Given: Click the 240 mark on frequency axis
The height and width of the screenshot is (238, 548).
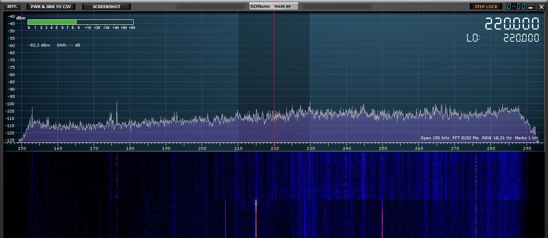Looking at the screenshot, I should point(347,148).
